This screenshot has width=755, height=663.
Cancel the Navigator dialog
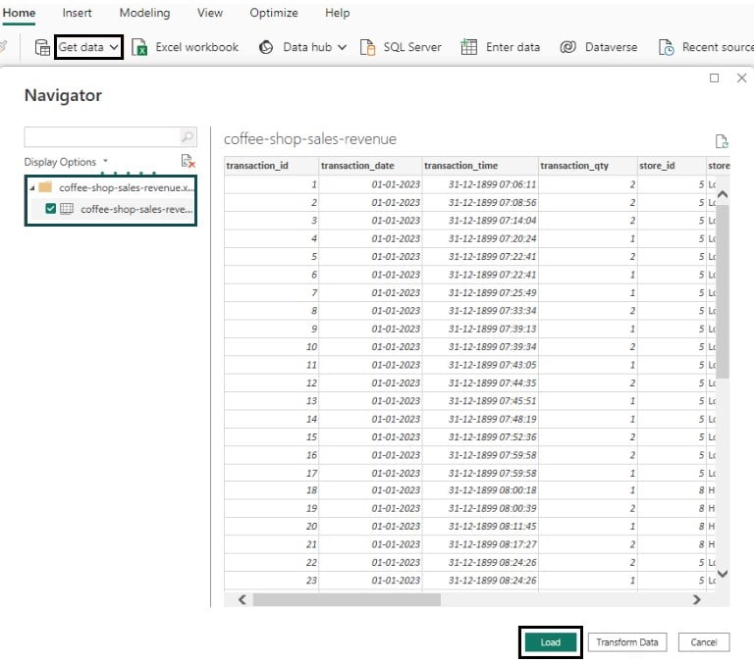[x=704, y=642]
